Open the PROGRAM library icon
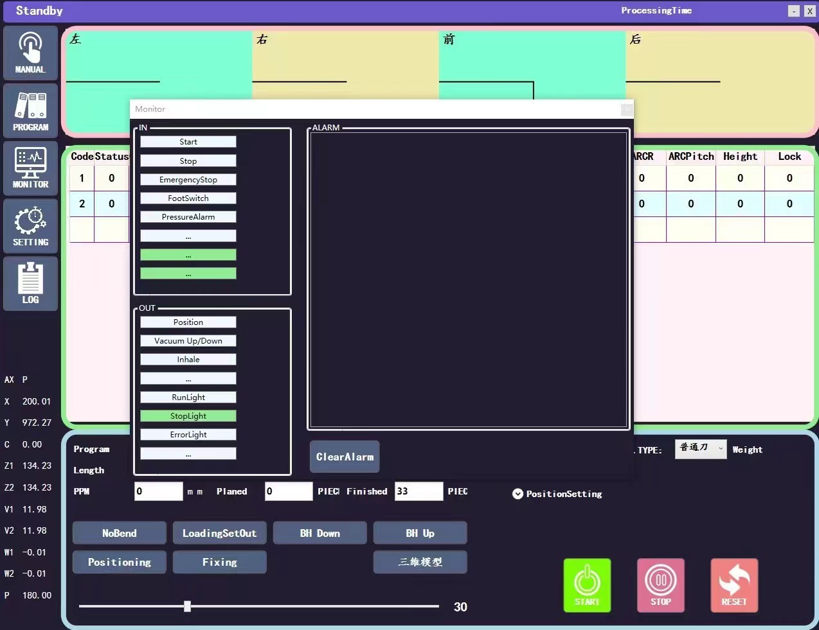Viewport: 819px width, 630px height. click(x=30, y=110)
